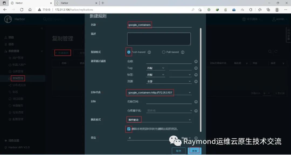The width and height of the screenshot is (291, 155).
Task: Open browser settings and more menu
Action: pos(286,10)
